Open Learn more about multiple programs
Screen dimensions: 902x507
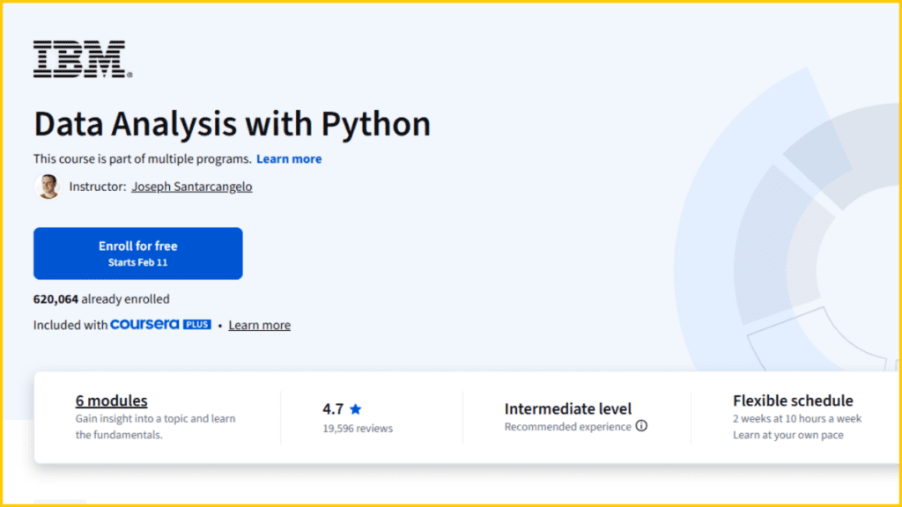click(x=289, y=158)
